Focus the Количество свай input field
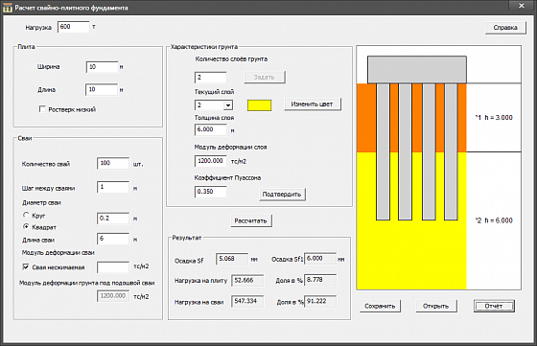537x346 pixels. [113, 163]
